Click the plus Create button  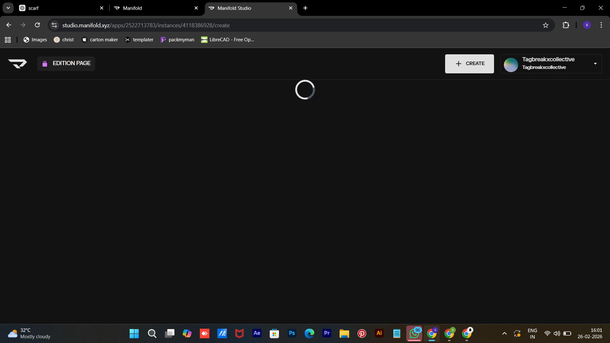[469, 64]
